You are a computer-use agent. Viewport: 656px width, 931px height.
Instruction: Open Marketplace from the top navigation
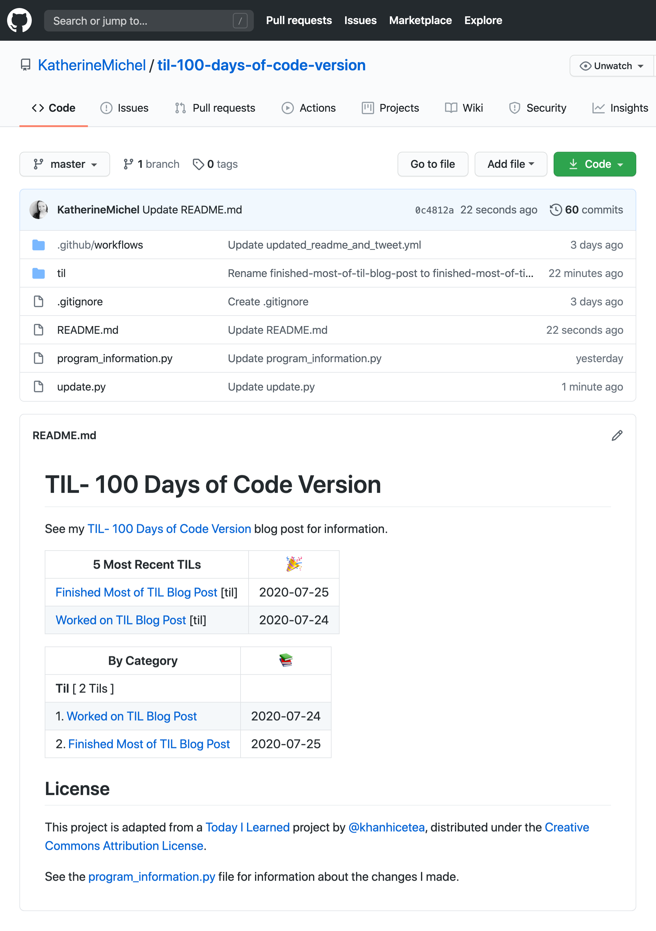(x=420, y=21)
